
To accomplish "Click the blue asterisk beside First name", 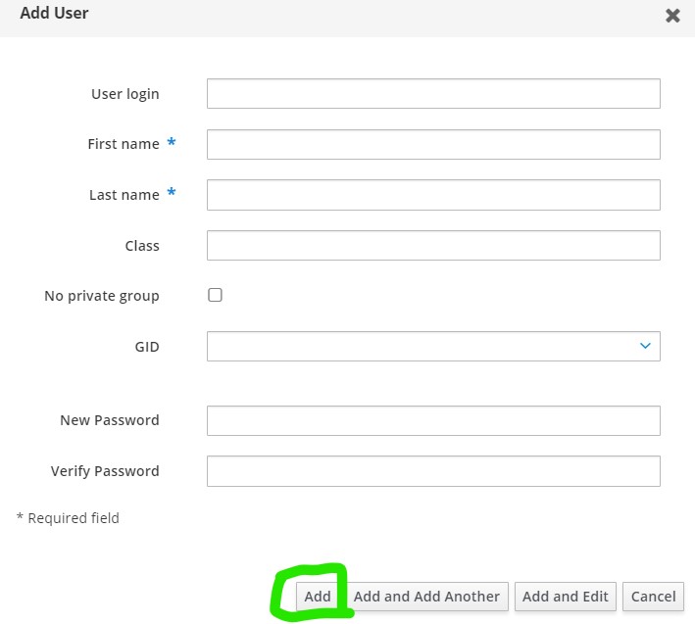I will pyautogui.click(x=172, y=142).
